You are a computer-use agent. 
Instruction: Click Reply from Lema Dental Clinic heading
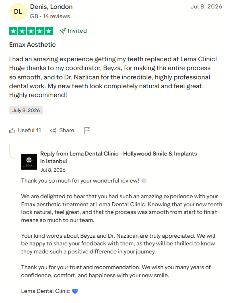point(118,158)
